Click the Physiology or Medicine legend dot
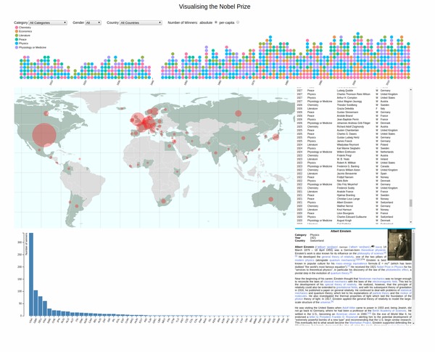Viewport: 435px width, 352px height. [16, 47]
